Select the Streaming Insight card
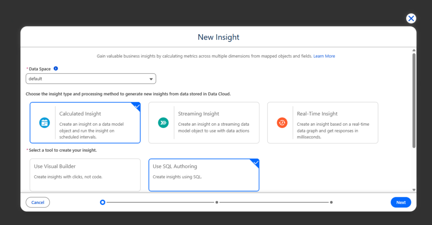Viewport: 432px width, 225px height. point(204,123)
